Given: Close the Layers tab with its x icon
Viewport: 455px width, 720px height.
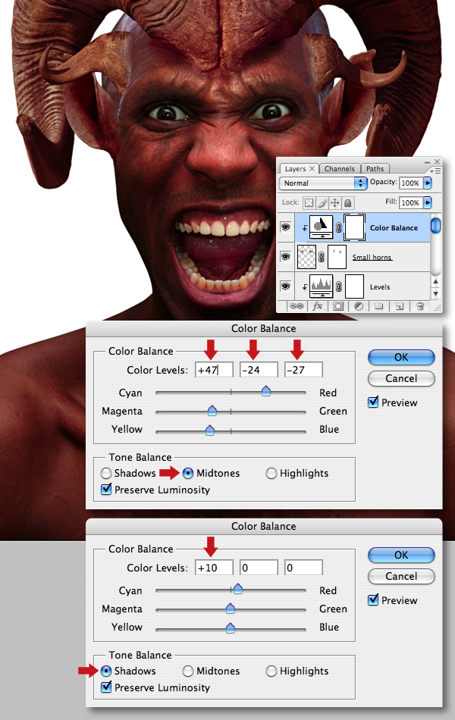Looking at the screenshot, I should tap(312, 168).
